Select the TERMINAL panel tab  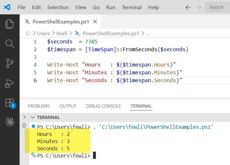(141, 106)
